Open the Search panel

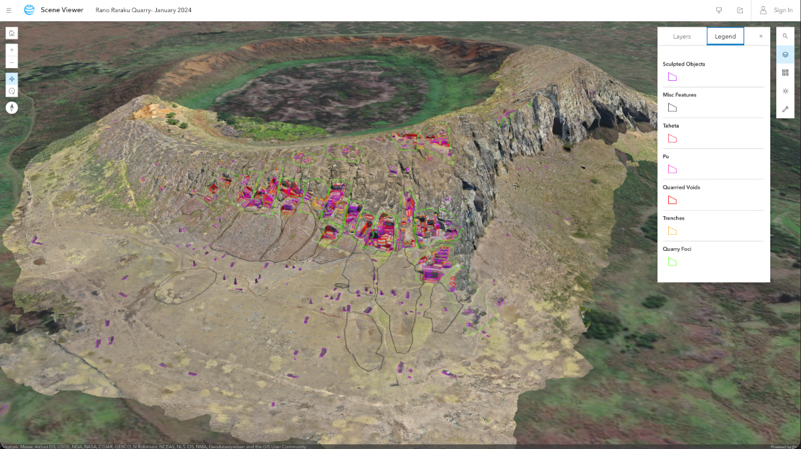click(x=785, y=36)
